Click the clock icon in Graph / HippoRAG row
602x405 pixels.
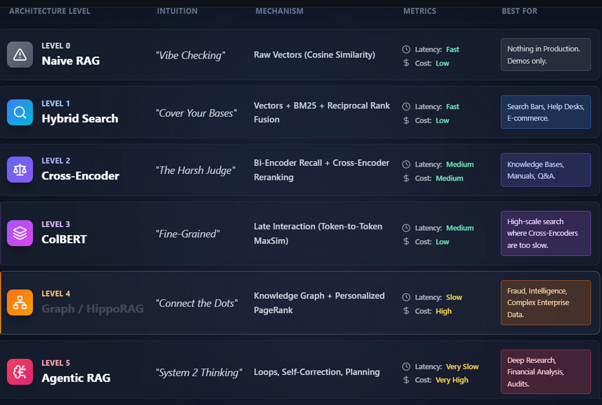click(406, 297)
